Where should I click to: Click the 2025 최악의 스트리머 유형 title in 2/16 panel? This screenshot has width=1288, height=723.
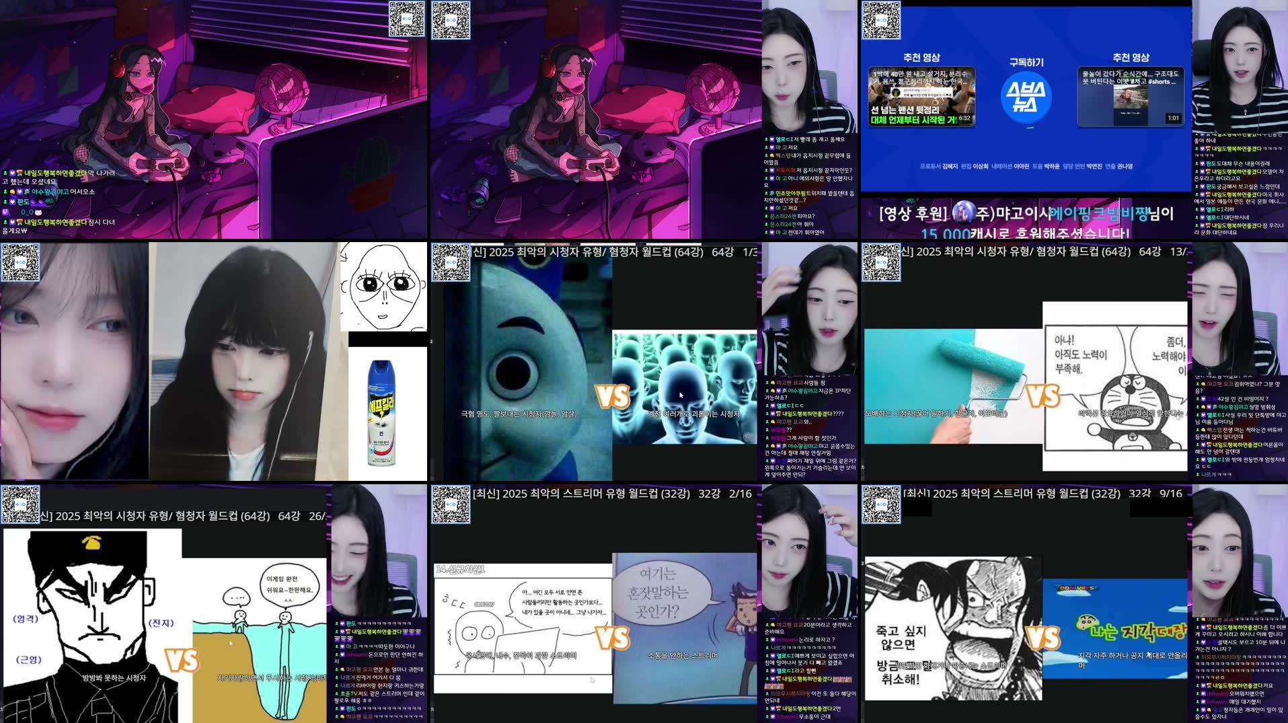[581, 493]
